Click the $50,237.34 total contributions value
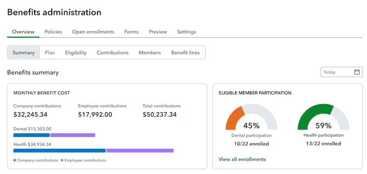367x174 pixels. point(160,115)
